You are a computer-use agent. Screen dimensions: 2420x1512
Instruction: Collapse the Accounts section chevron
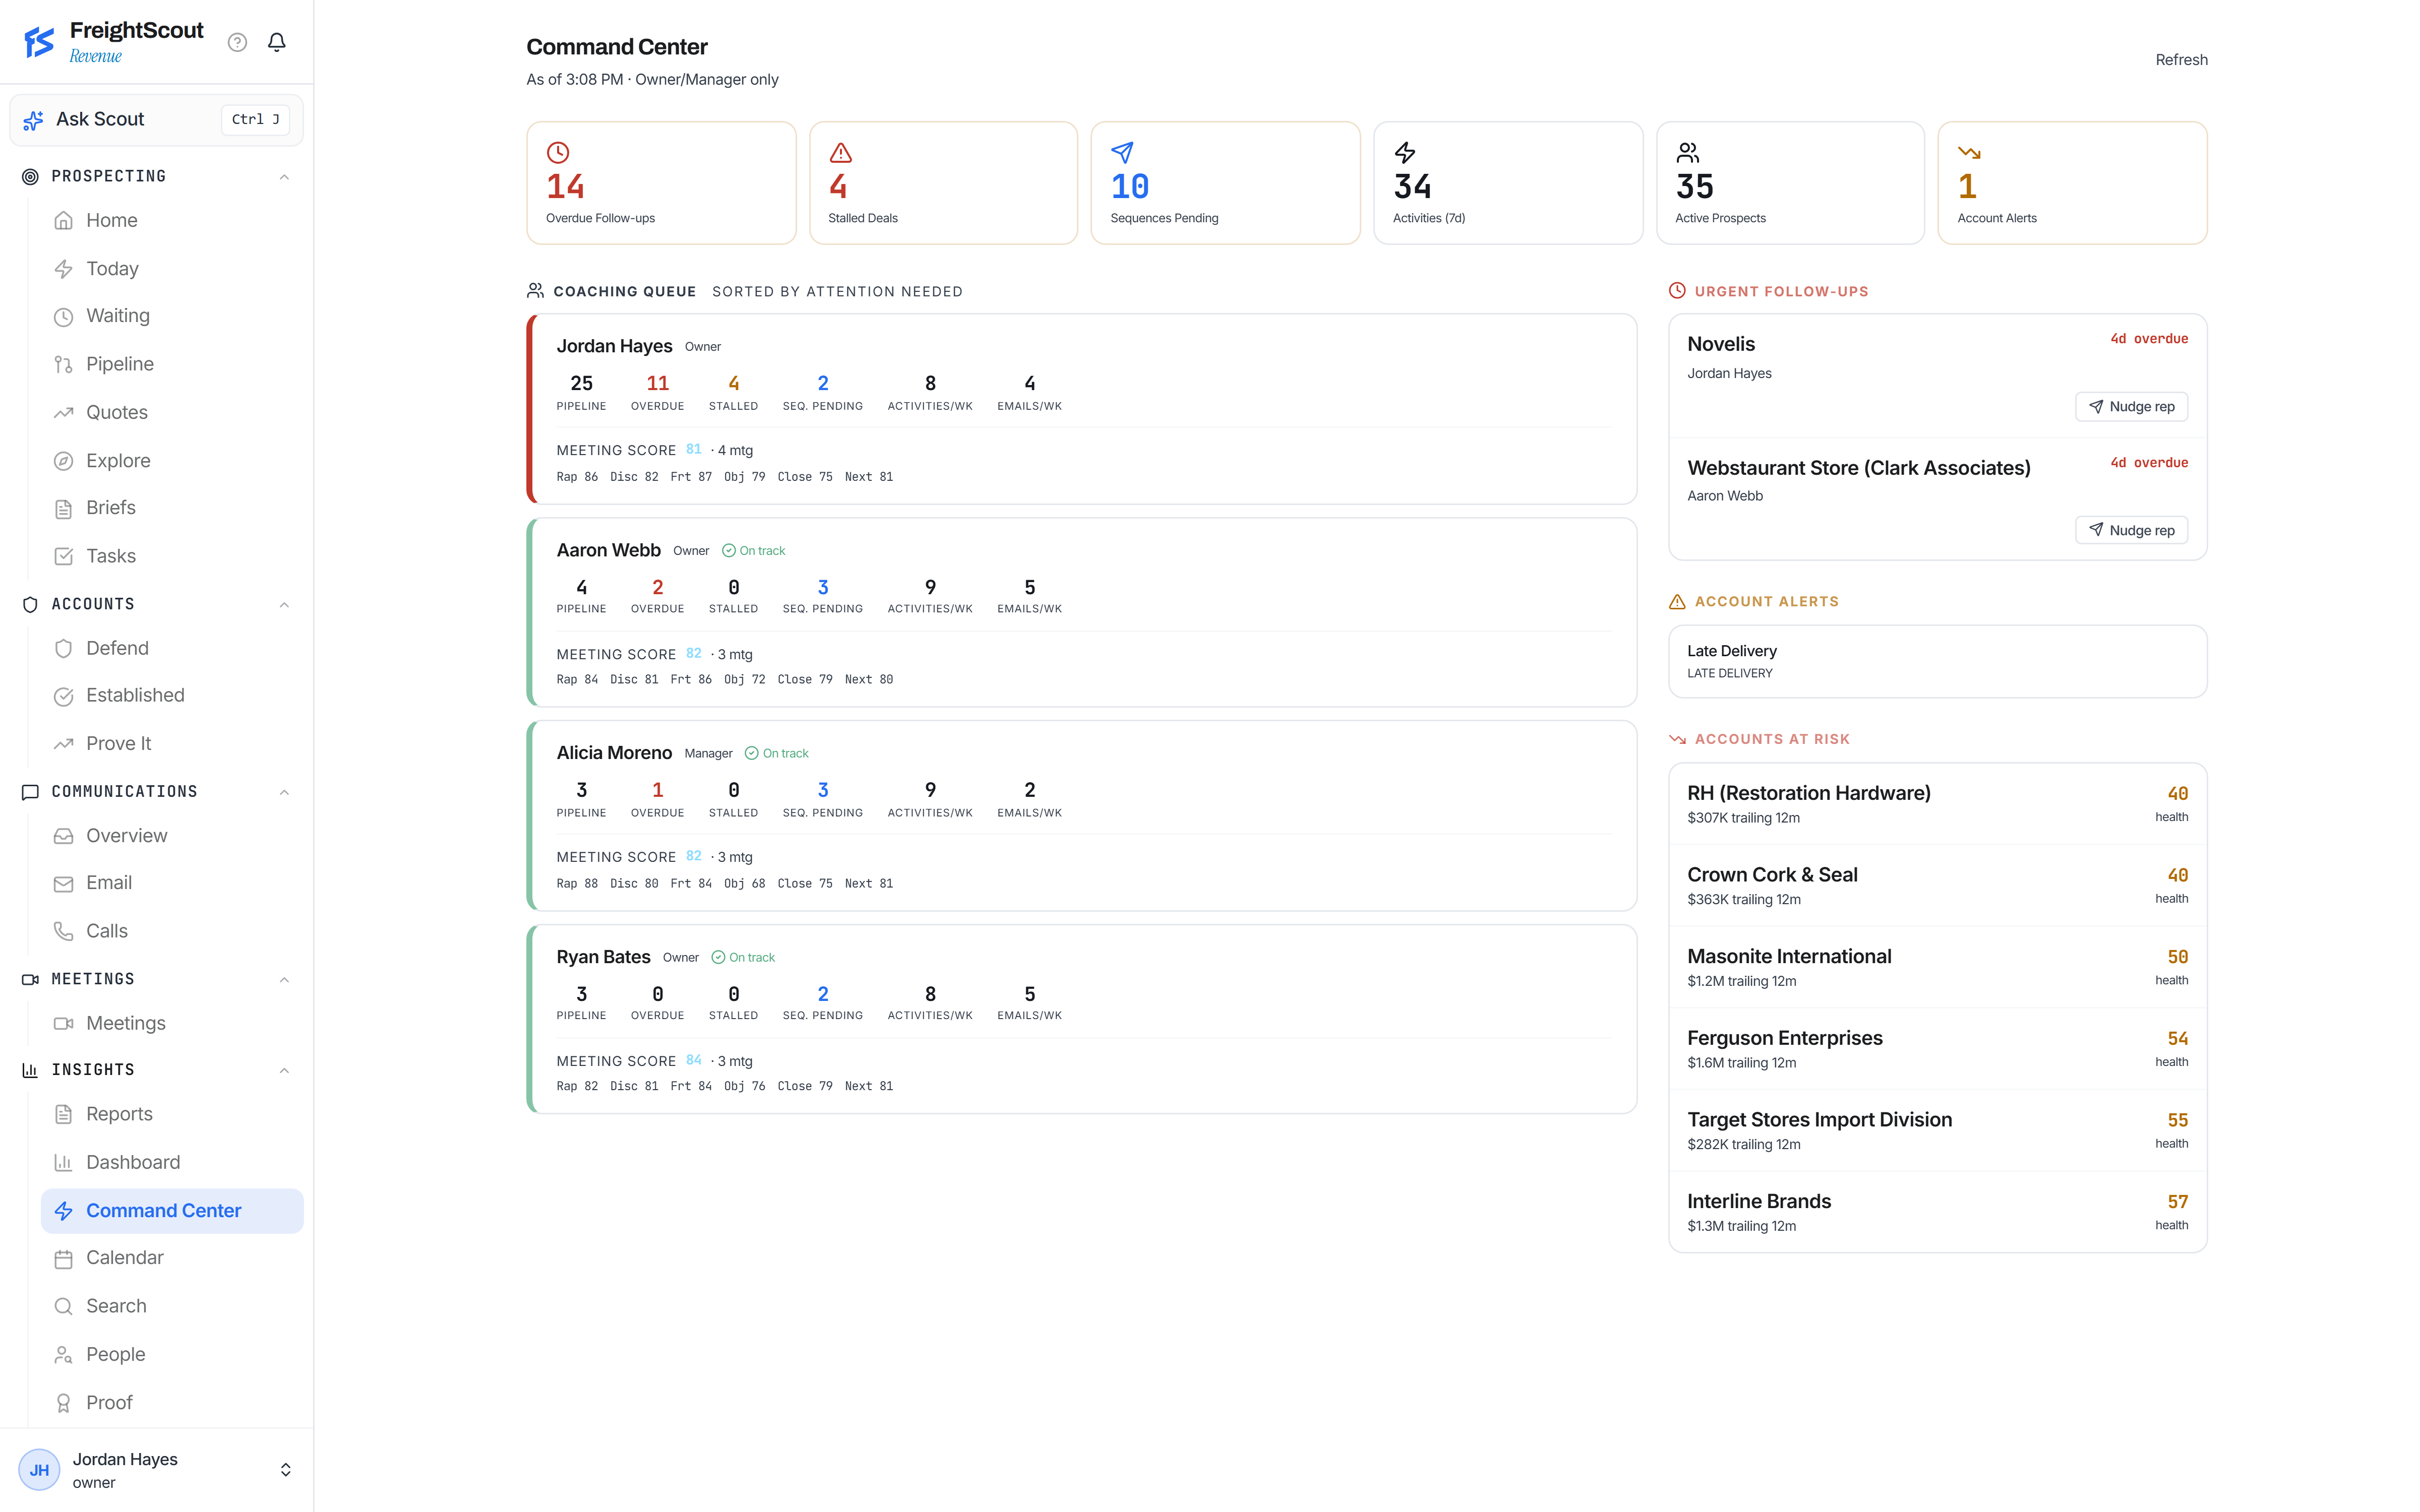click(x=284, y=605)
